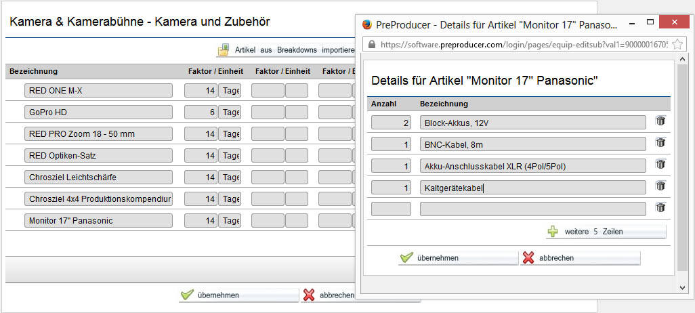Delete the Block-Akkus, 12V row with trash icon
This screenshot has height=313, width=695.
click(x=660, y=121)
